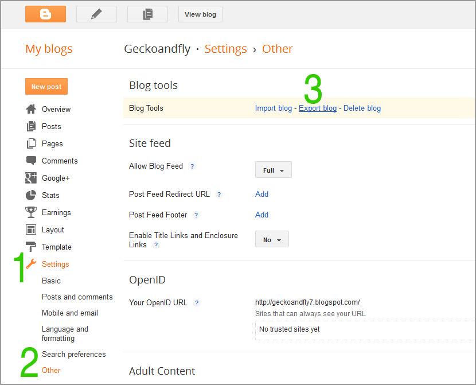Open Pages in the sidebar

pos(52,144)
